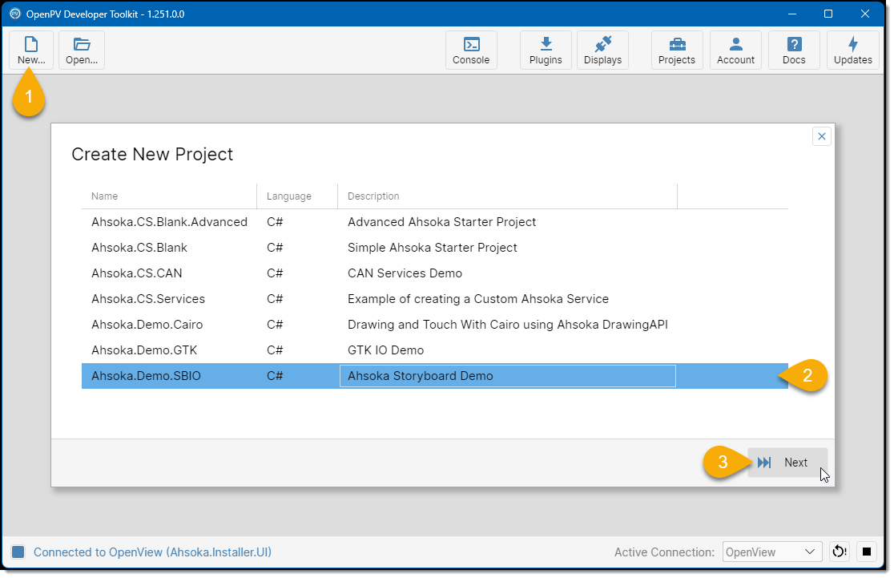The image size is (894, 578).
Task: Click the GTK IO Demo description
Action: 385,350
